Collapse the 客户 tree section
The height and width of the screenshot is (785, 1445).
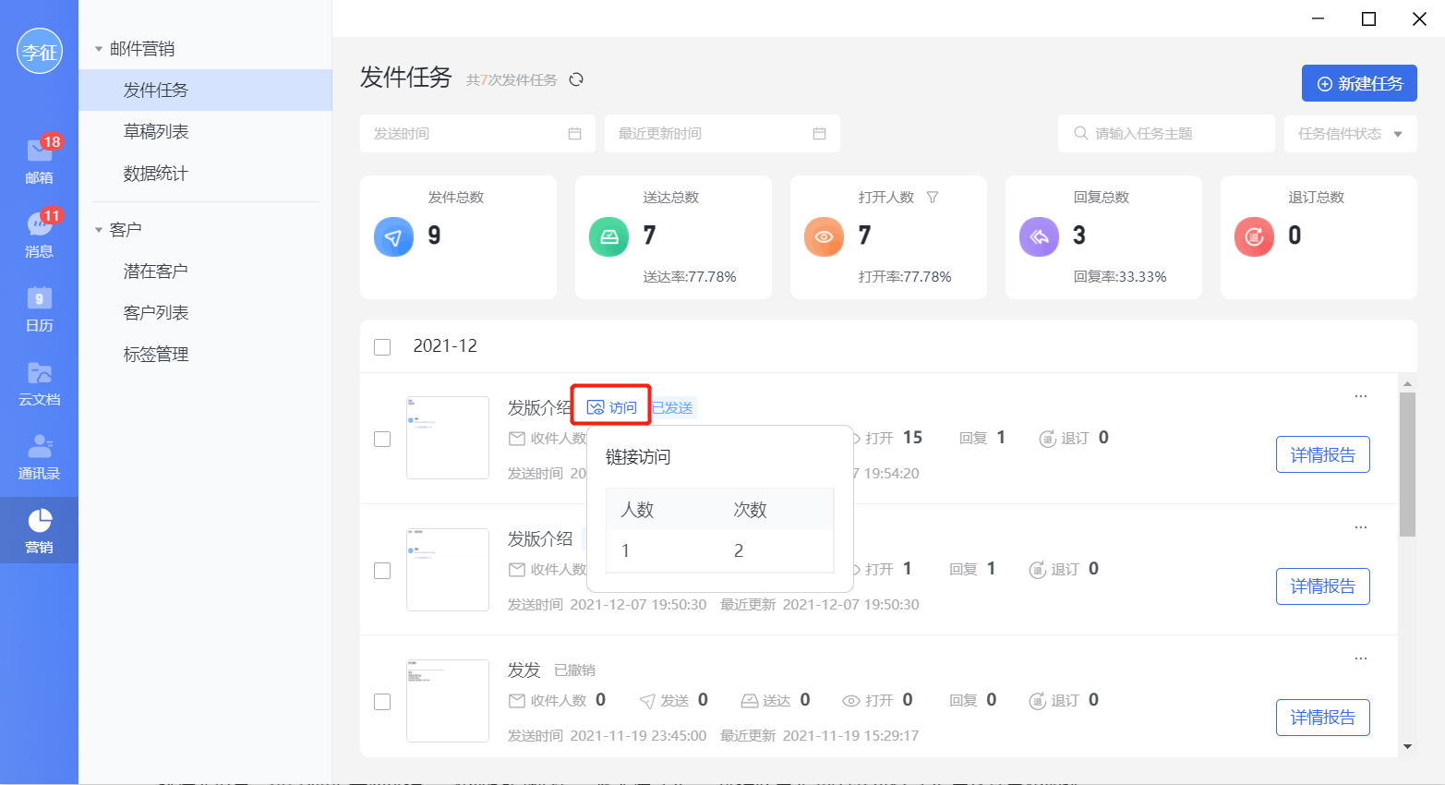[x=99, y=230]
